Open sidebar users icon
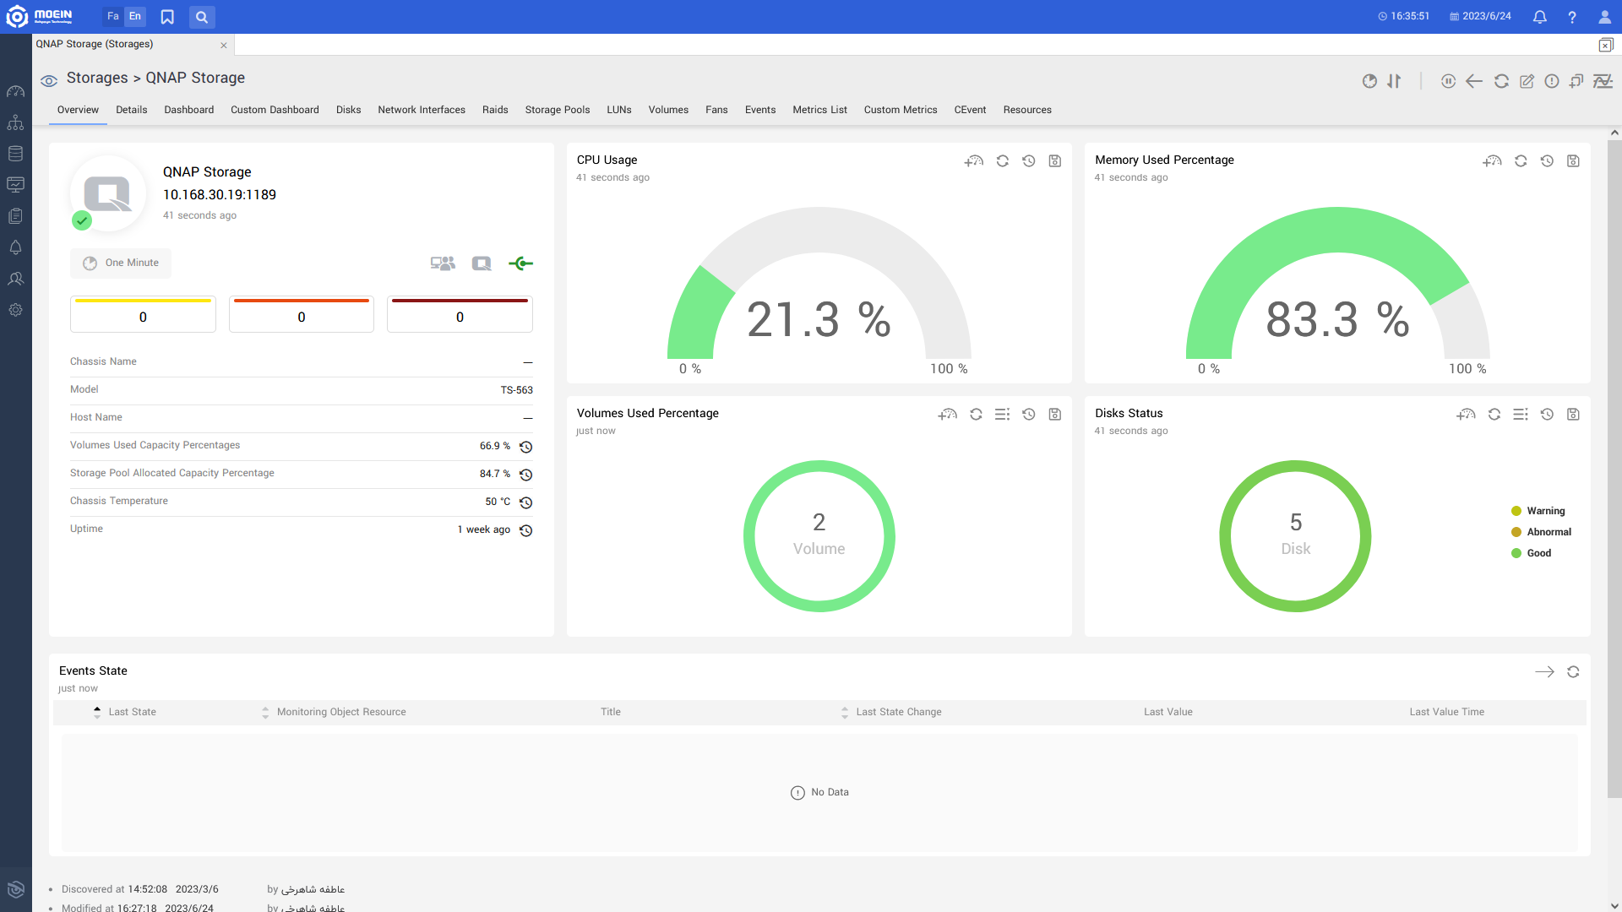This screenshot has height=912, width=1622. 15,279
